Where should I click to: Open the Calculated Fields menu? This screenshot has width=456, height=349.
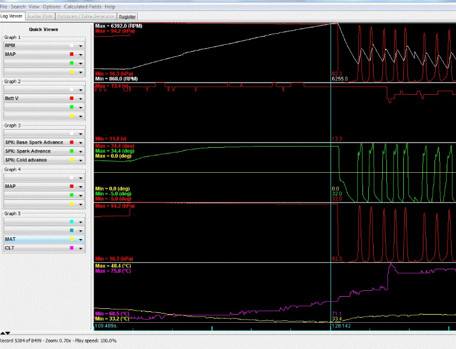[x=83, y=6]
